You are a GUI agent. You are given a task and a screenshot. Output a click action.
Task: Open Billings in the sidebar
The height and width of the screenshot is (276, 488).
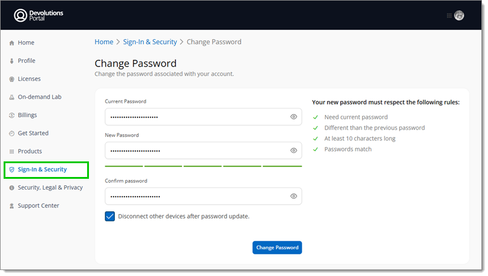(x=28, y=115)
